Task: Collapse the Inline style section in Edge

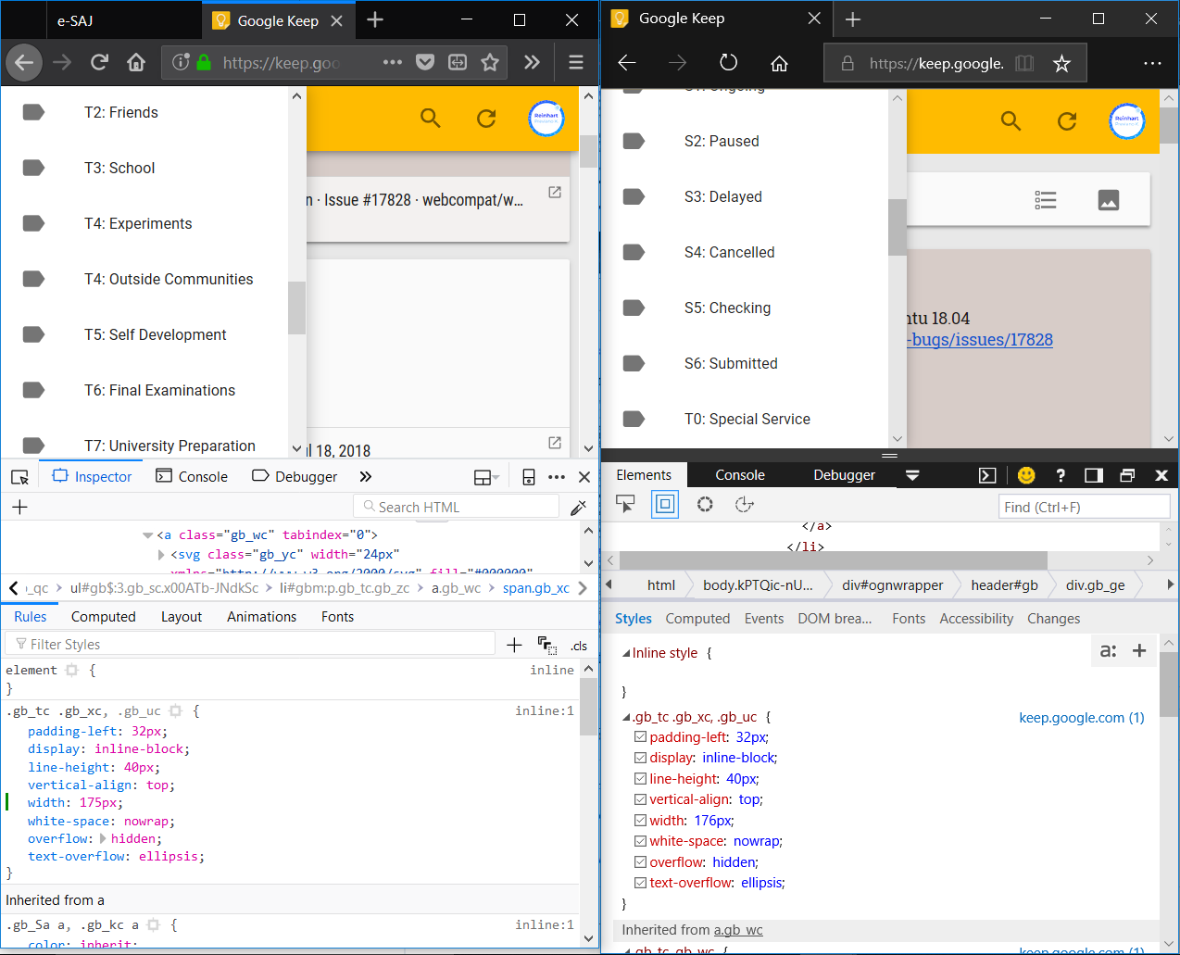Action: point(627,652)
